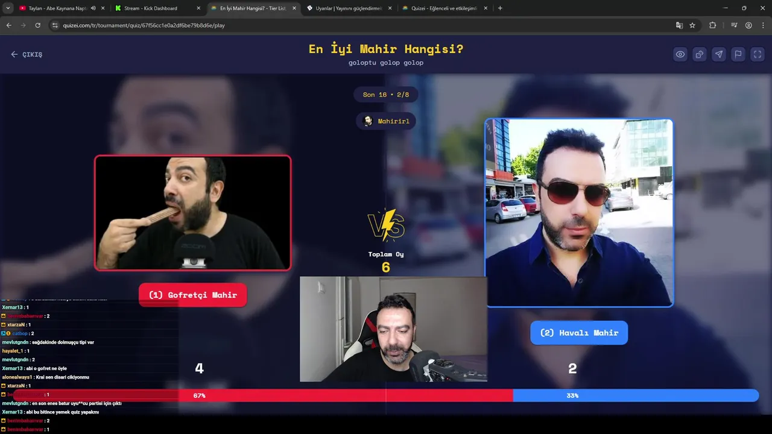Click the VS lightning emblem
This screenshot has height=434, width=772.
(x=386, y=225)
